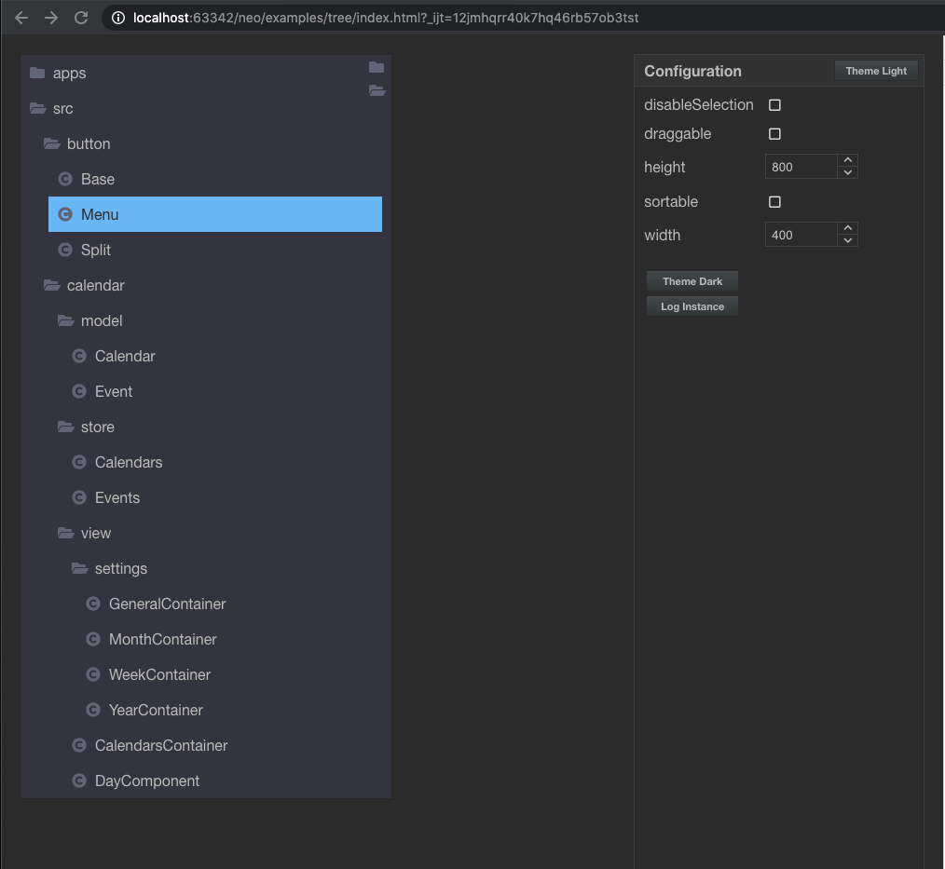This screenshot has height=869, width=945.
Task: Click the browser back arrow
Action: tap(21, 18)
